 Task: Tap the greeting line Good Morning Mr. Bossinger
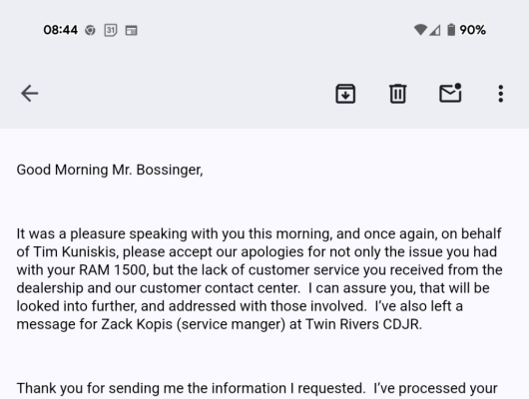110,170
